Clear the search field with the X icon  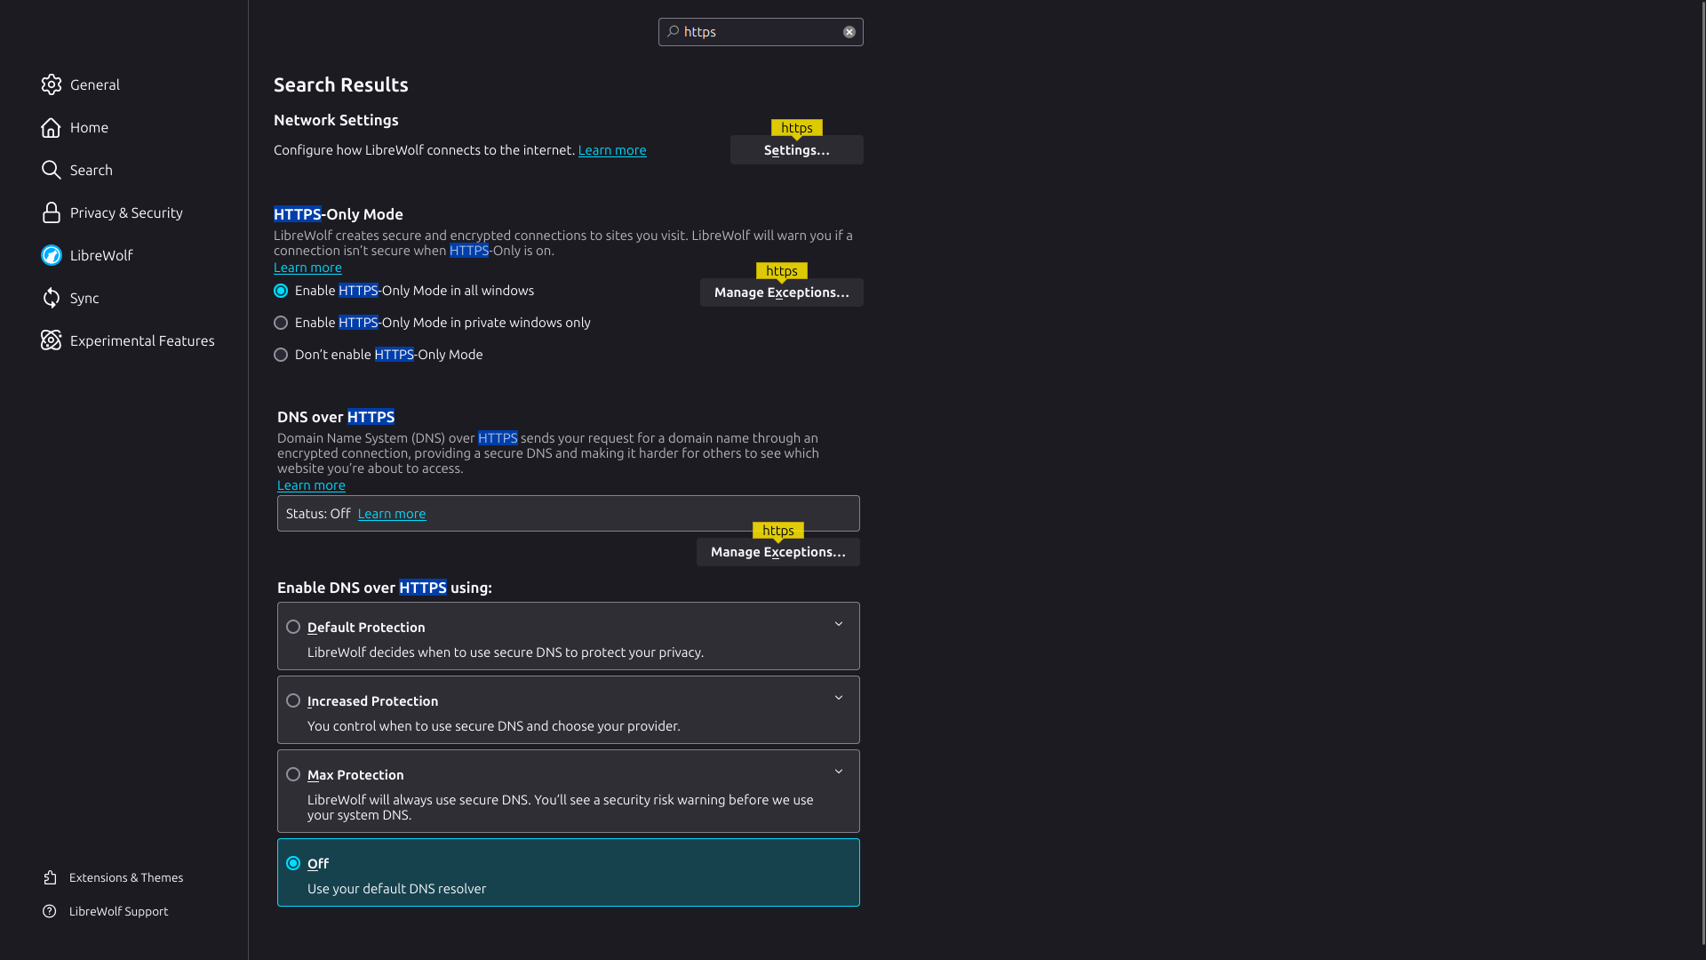849,32
